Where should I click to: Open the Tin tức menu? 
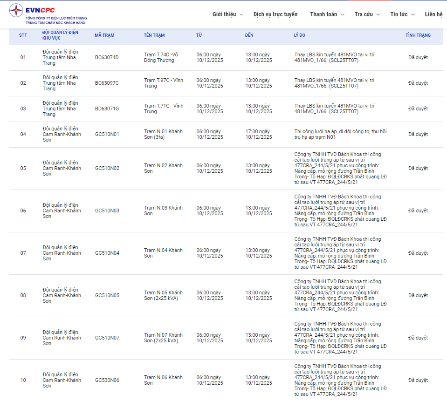[x=402, y=14]
